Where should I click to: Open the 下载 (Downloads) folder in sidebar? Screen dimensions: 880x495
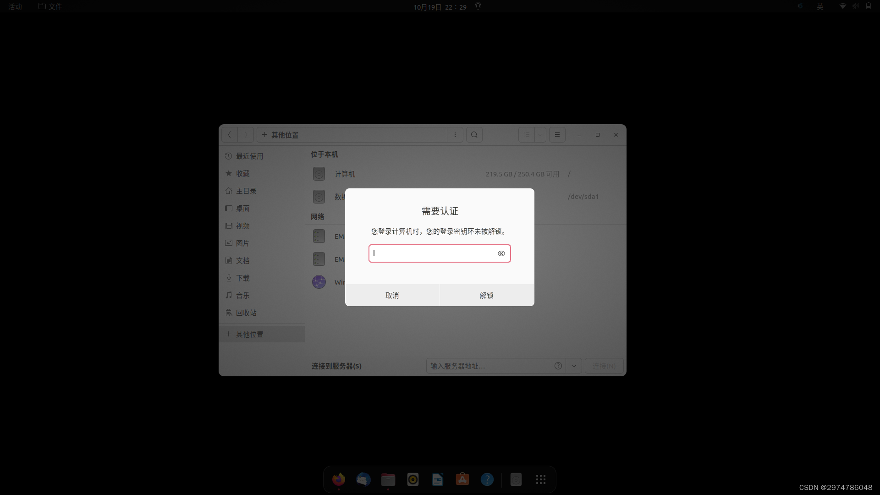[243, 278]
